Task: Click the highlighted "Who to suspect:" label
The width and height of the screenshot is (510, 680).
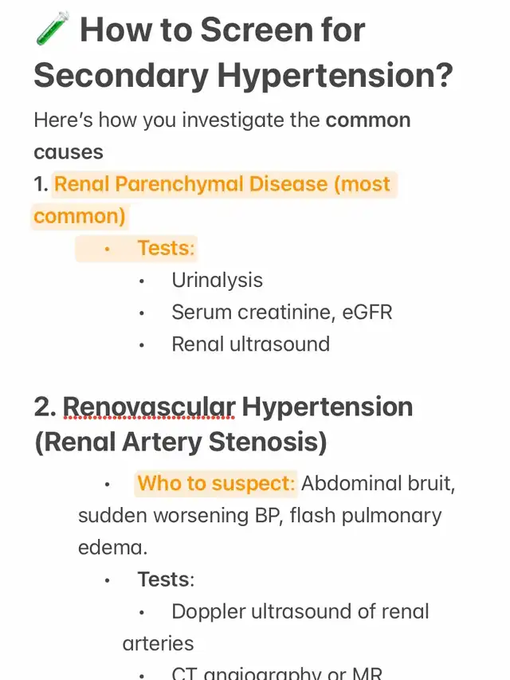Action: (216, 483)
